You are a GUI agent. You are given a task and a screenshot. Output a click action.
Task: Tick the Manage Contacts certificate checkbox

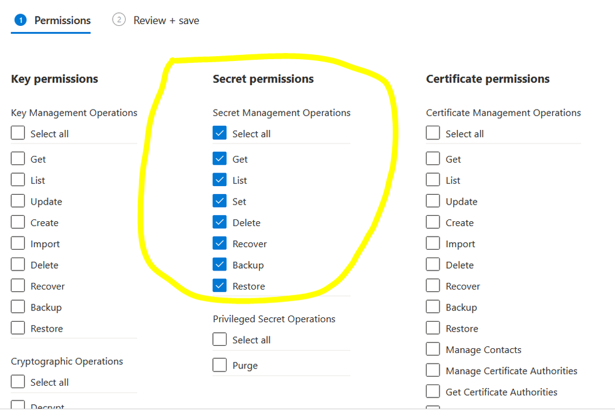tap(433, 350)
